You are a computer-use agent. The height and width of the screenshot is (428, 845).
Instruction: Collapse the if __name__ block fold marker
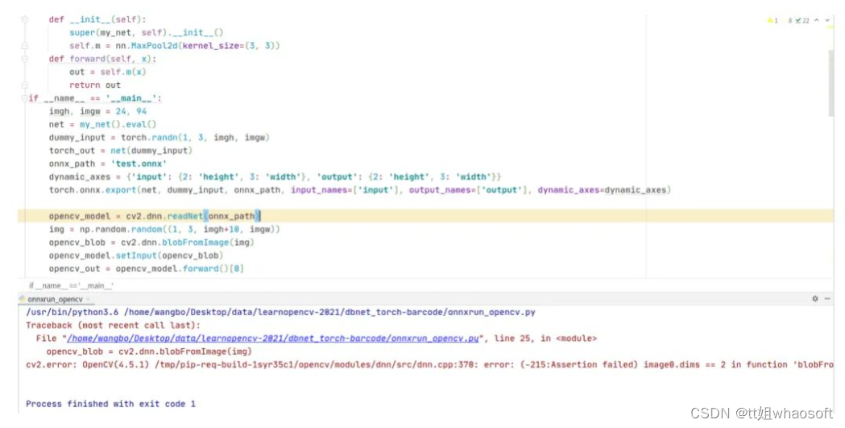pos(24,98)
